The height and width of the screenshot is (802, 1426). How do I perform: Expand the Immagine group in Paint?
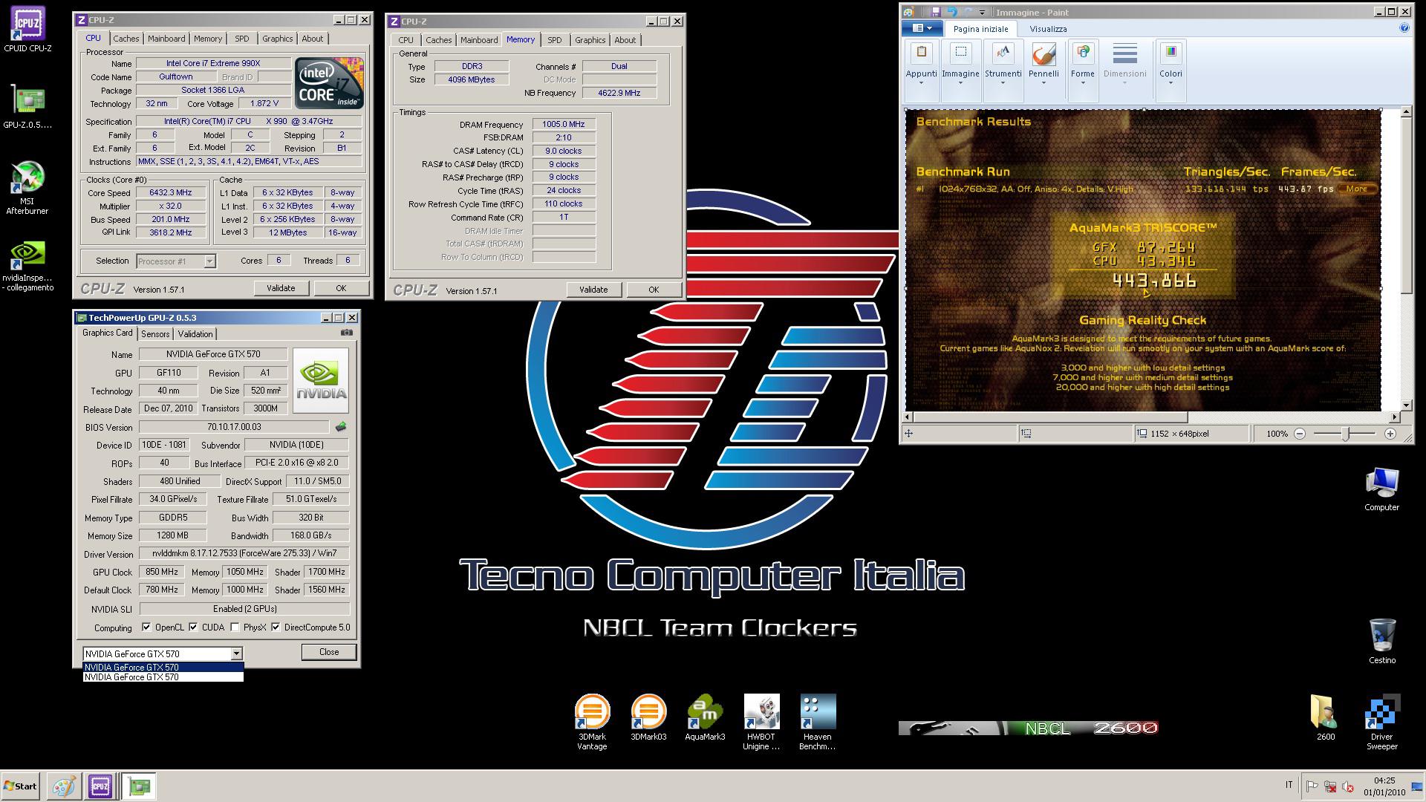tap(960, 70)
